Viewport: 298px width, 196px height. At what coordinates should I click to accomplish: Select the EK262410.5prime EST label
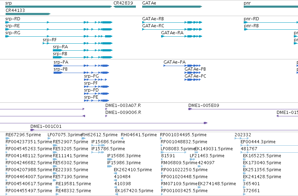click(x=133, y=170)
